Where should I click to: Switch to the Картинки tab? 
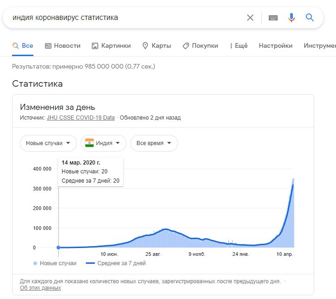click(111, 45)
